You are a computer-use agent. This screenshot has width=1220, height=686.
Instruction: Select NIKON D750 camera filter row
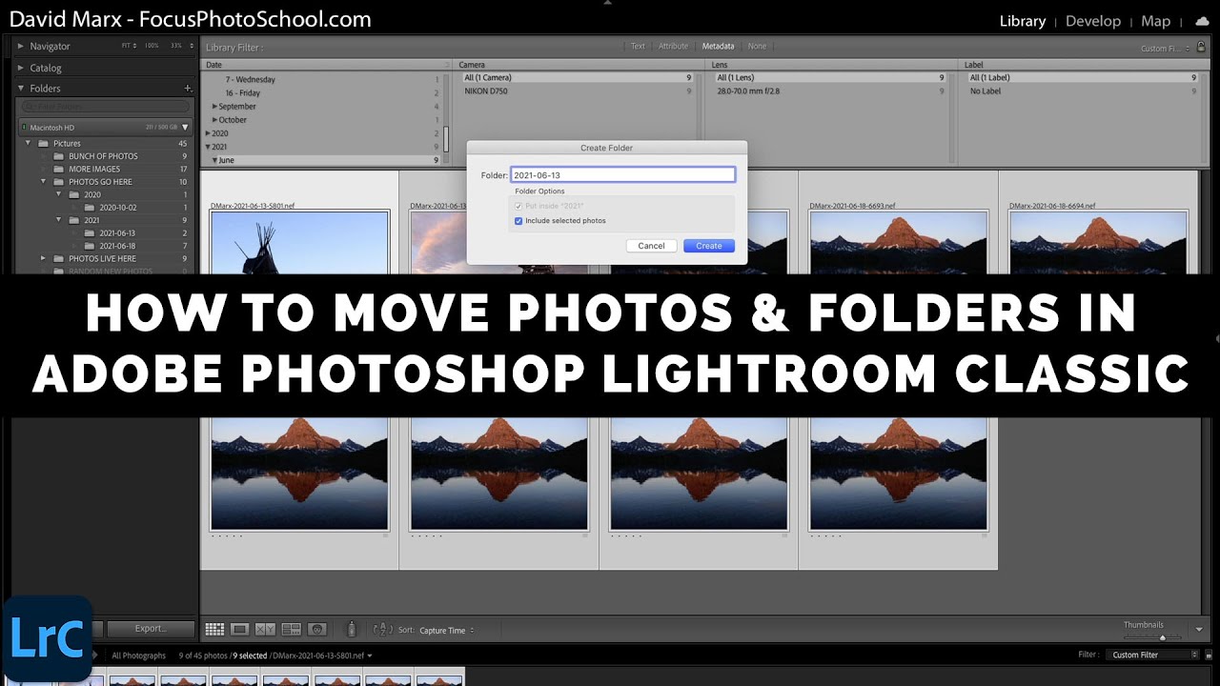point(577,91)
